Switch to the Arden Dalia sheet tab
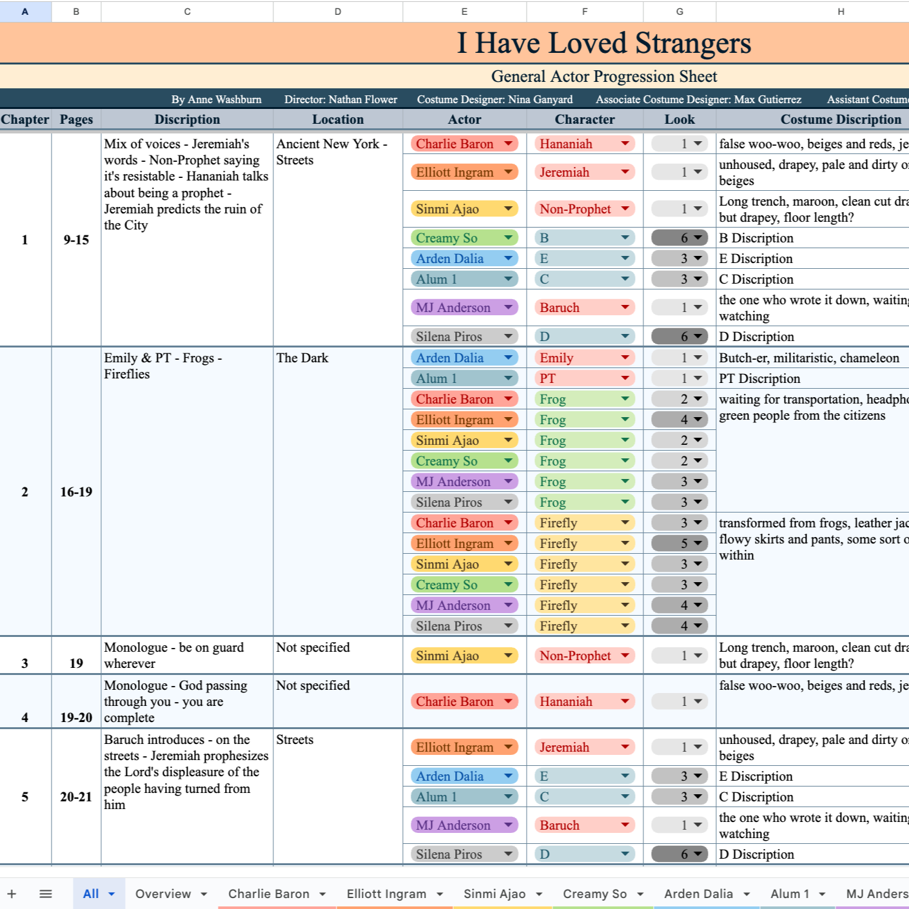This screenshot has height=909, width=909. (x=698, y=894)
